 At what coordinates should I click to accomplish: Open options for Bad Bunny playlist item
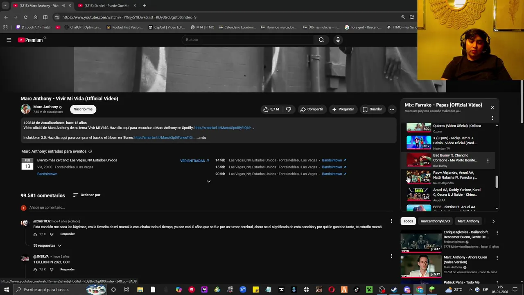pyautogui.click(x=488, y=161)
